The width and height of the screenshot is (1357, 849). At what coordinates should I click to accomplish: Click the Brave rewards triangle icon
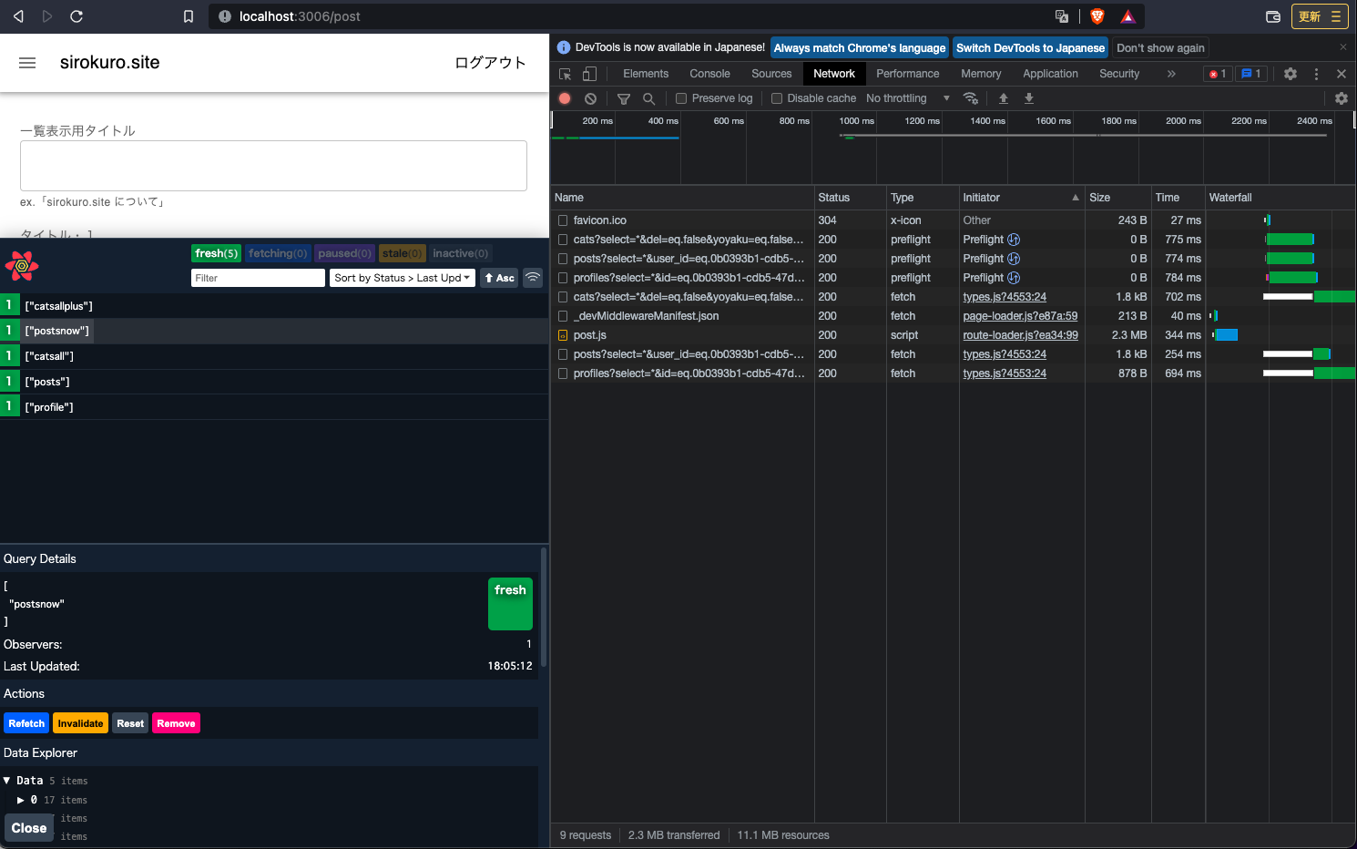pyautogui.click(x=1127, y=16)
